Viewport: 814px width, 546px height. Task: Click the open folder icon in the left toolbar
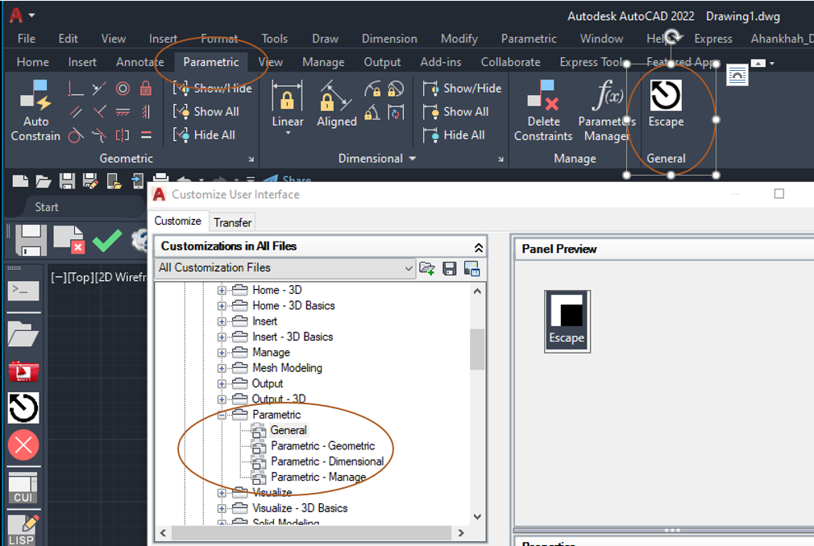point(23,334)
